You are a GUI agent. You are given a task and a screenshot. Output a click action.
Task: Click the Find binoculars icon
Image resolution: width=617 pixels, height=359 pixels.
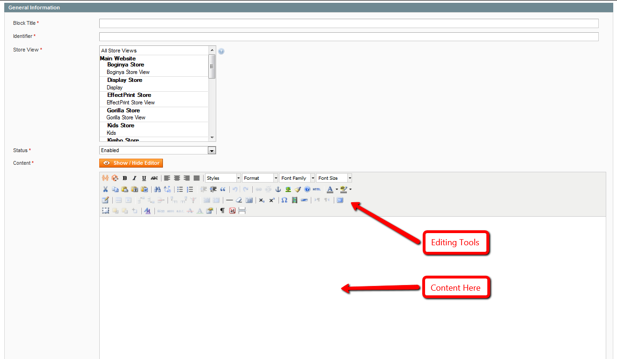click(x=157, y=189)
